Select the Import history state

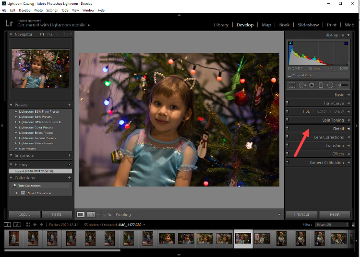click(40, 171)
